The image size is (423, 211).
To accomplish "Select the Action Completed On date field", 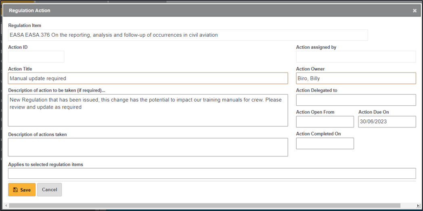I will tap(325, 143).
